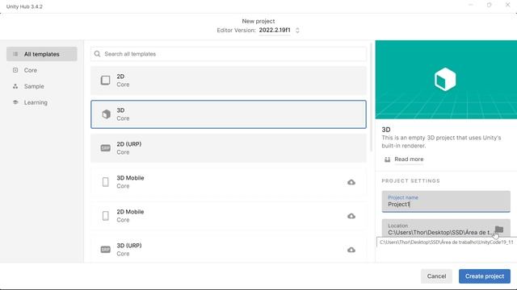Click the Cancel button
517x290 pixels.
[436, 276]
